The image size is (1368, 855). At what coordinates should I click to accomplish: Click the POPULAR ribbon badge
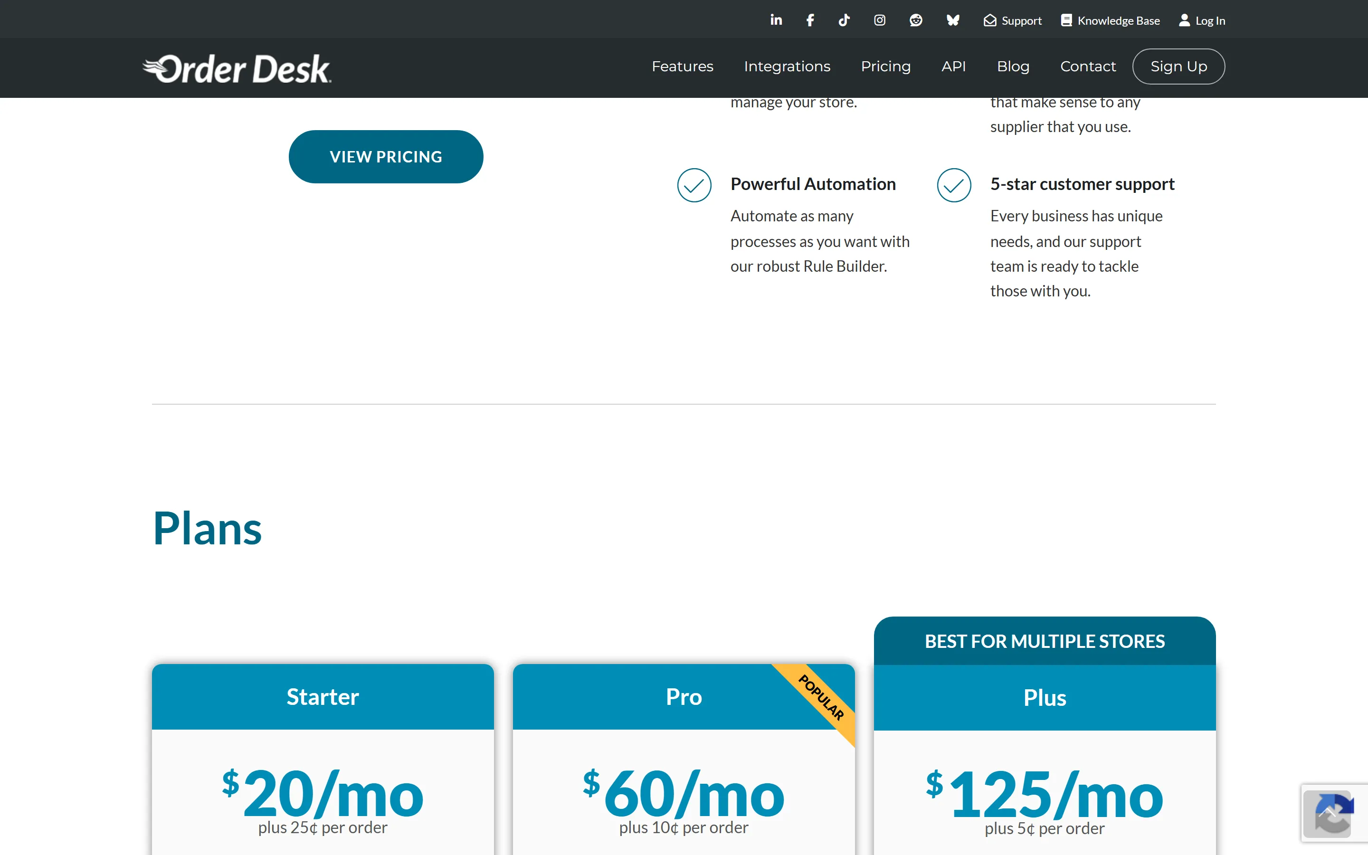coord(821,697)
